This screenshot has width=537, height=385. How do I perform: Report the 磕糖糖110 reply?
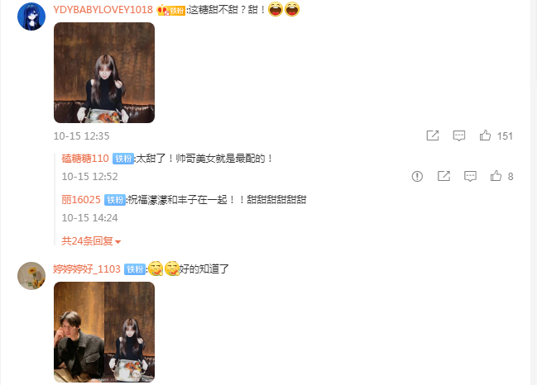point(417,177)
